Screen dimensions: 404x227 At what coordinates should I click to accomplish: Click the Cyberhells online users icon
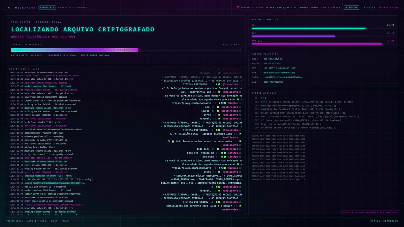pos(237,7)
